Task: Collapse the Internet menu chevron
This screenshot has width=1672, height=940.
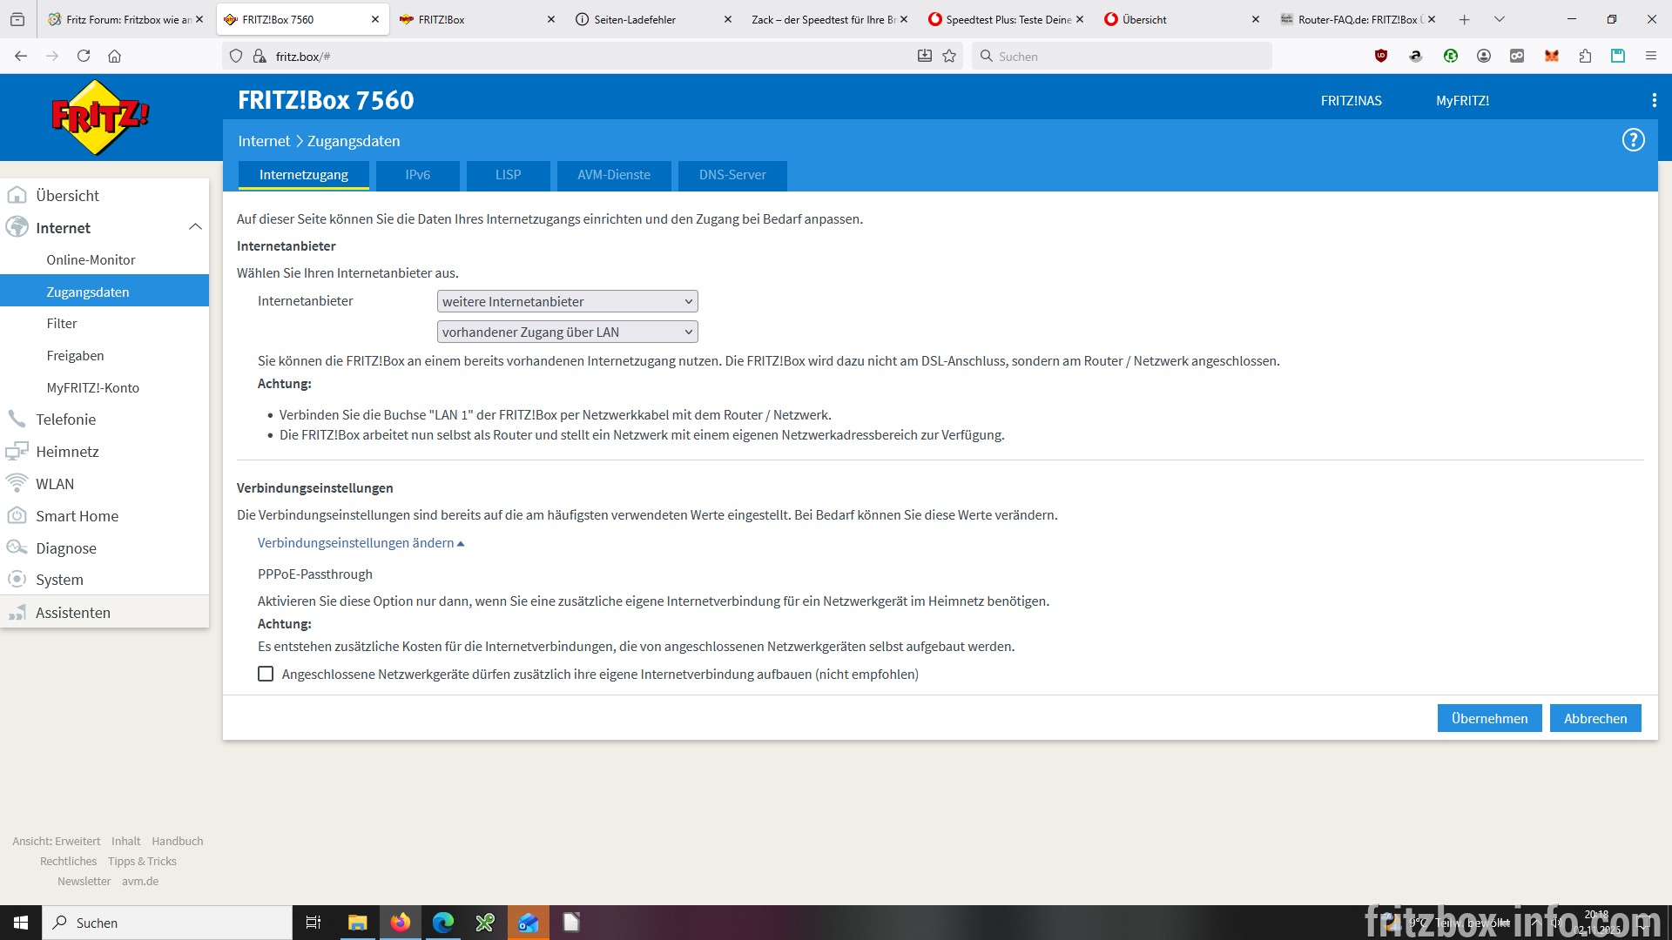Action: click(x=195, y=227)
